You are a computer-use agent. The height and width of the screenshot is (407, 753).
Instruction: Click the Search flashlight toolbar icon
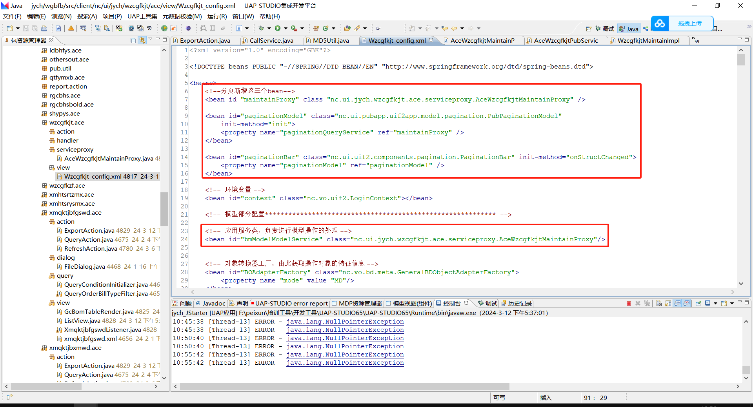click(357, 28)
